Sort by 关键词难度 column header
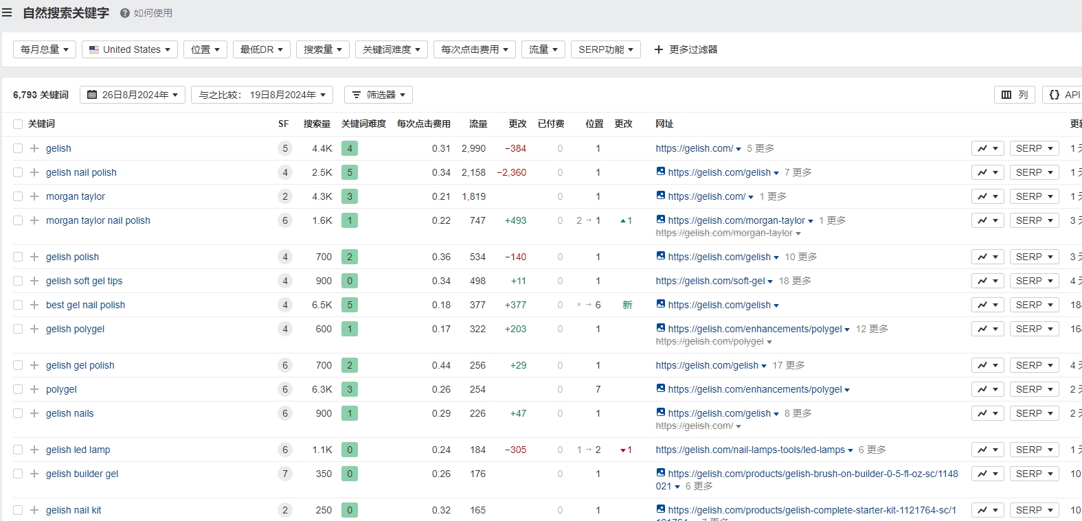This screenshot has height=521, width=1082. 363,124
